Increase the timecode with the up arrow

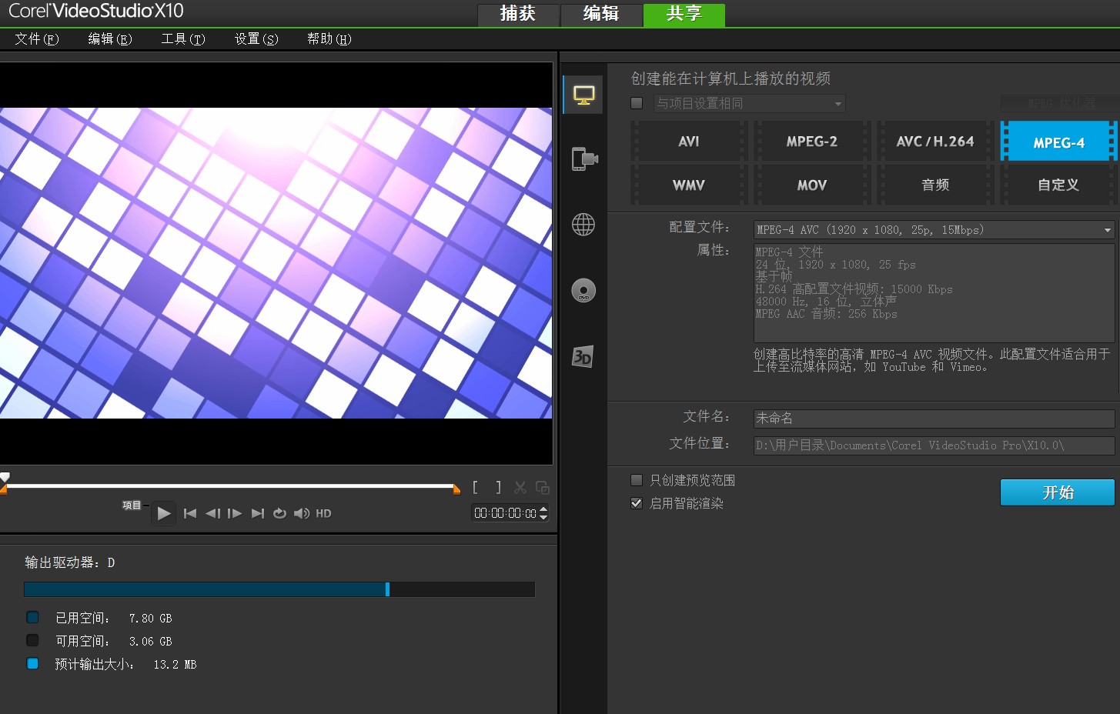coord(543,509)
